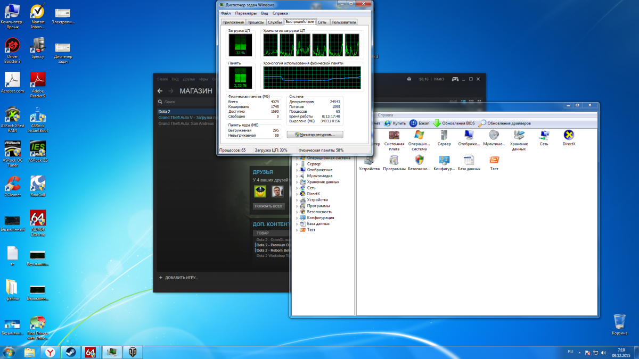Click the Монитор ресурсов button
639x359 pixels.
315,135
